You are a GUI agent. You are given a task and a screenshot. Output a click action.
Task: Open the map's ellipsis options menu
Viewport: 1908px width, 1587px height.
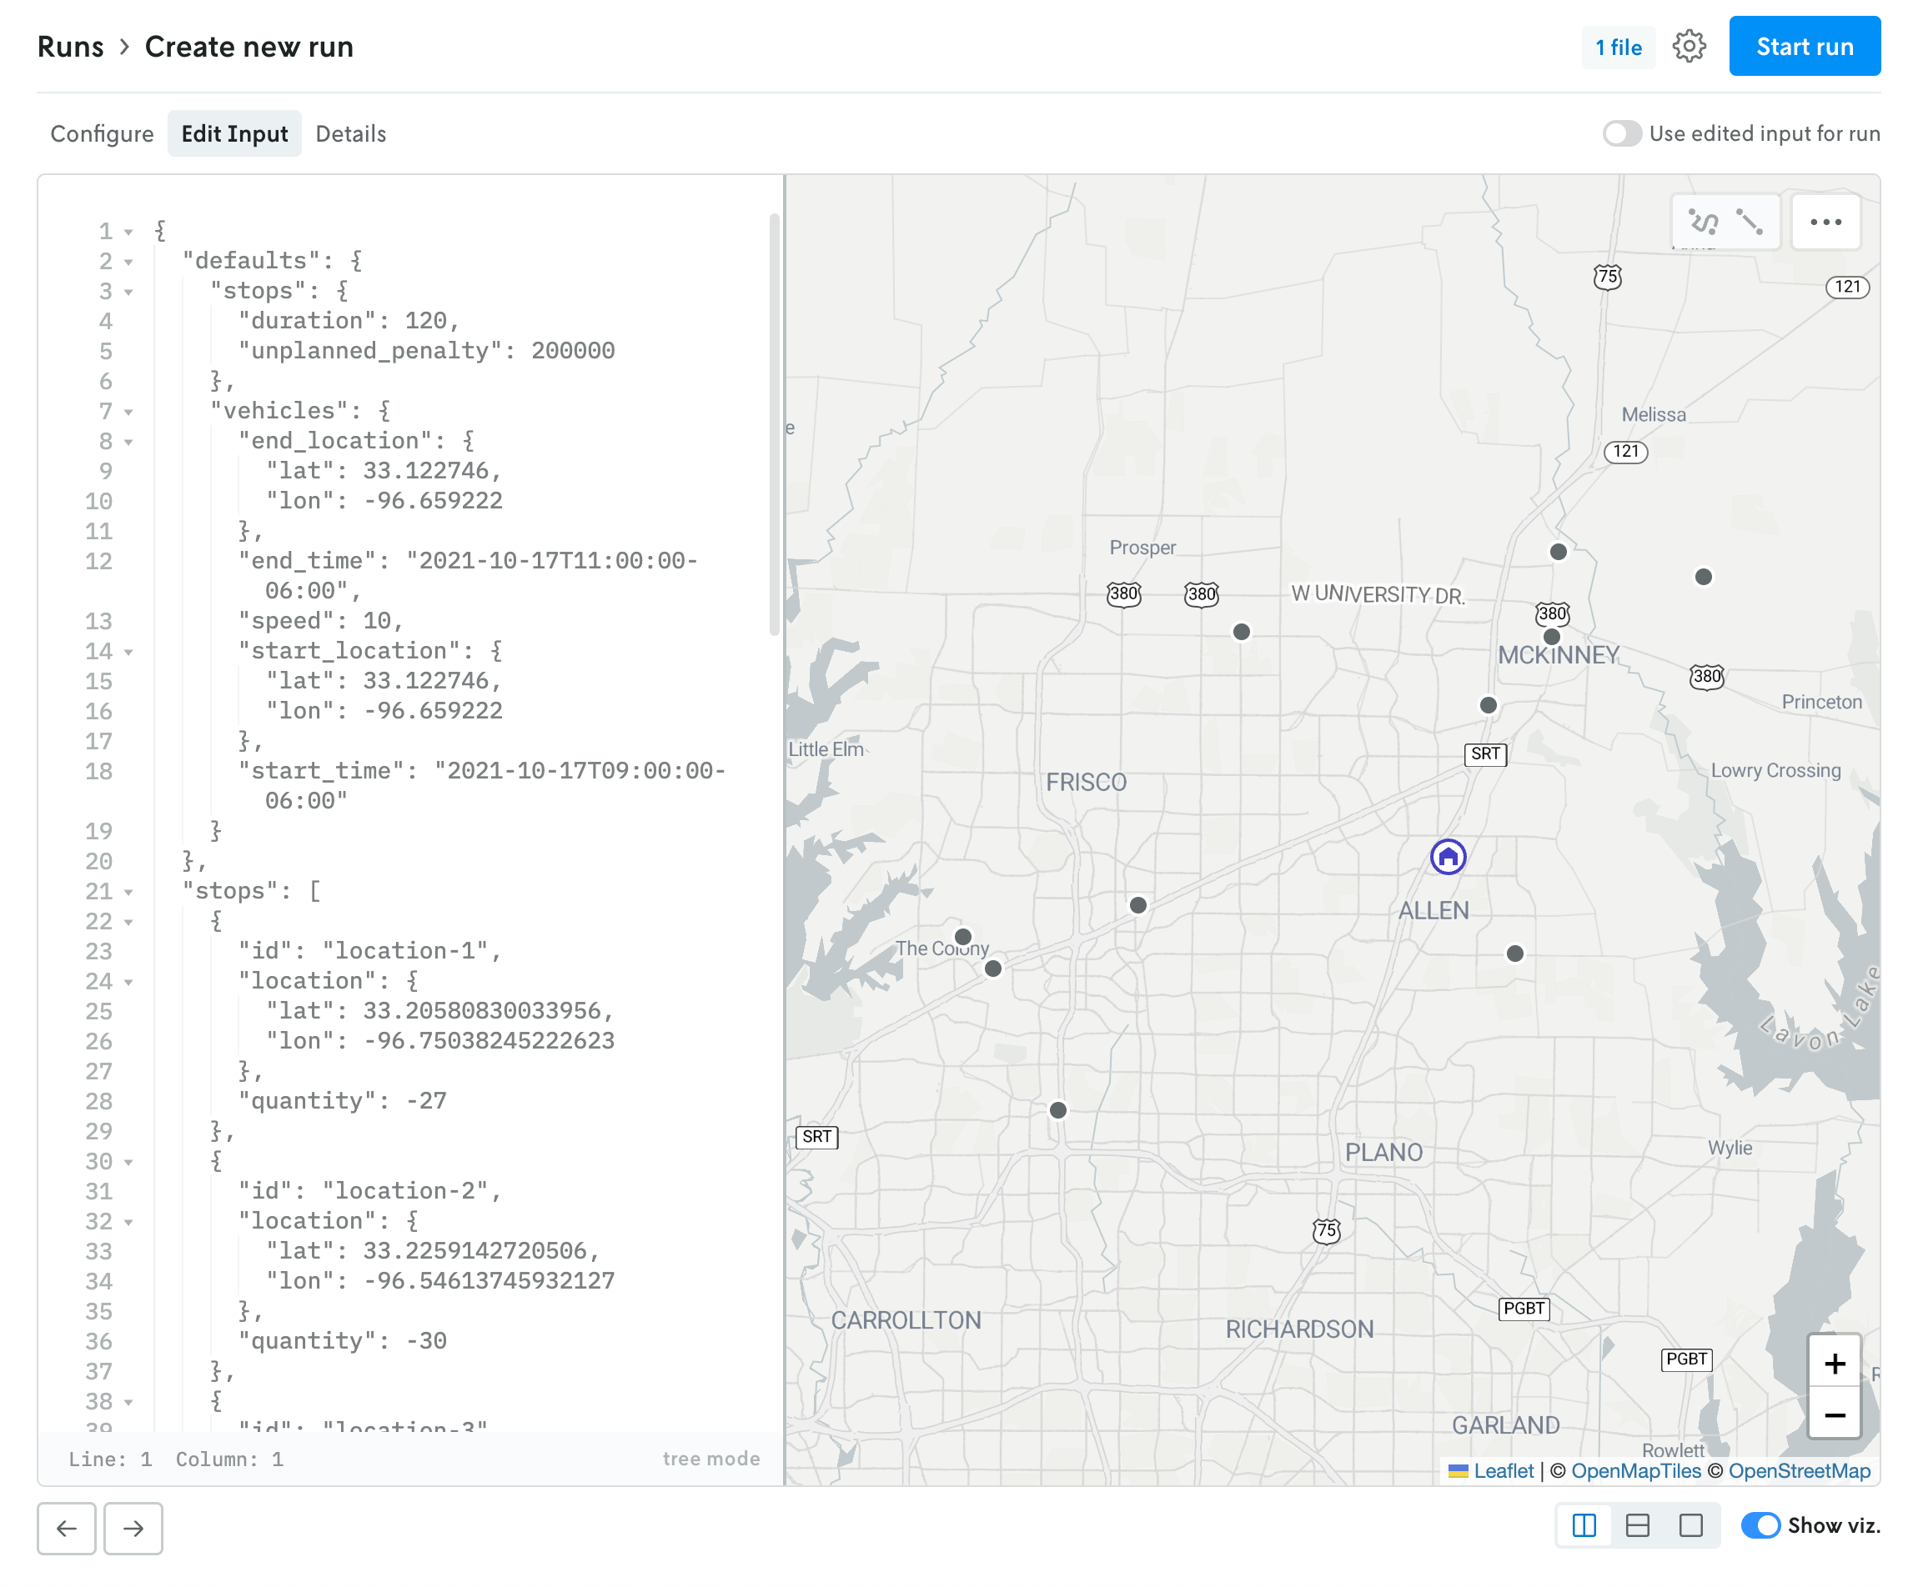point(1825,223)
